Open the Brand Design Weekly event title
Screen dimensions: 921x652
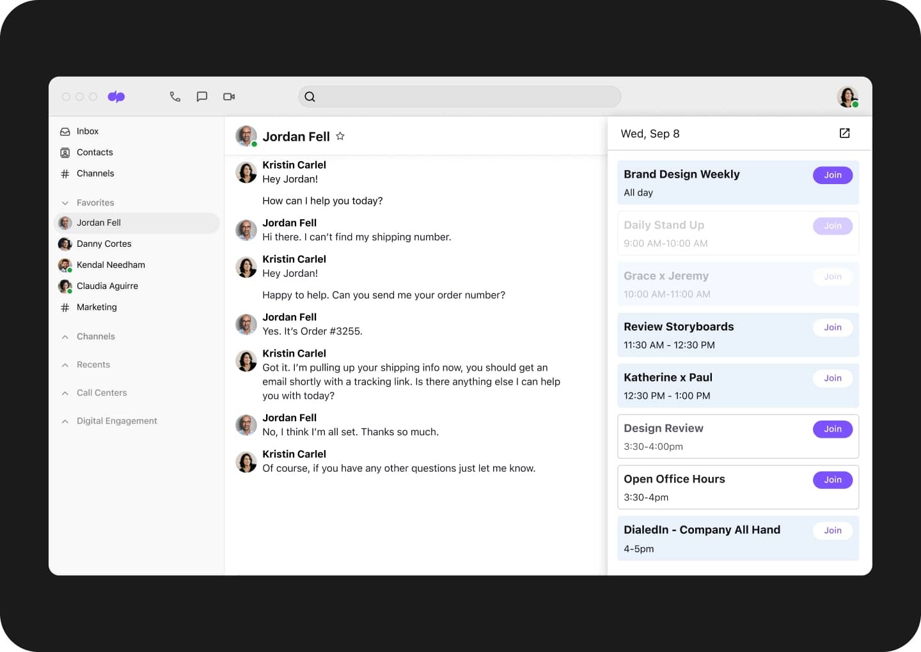point(682,175)
